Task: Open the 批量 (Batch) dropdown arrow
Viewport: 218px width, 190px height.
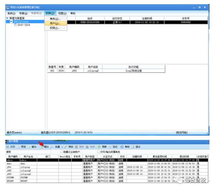Action: coord(62,147)
